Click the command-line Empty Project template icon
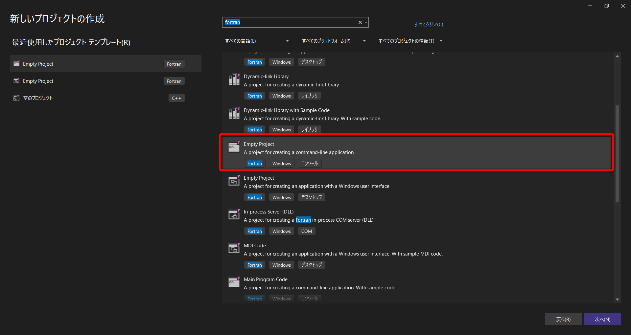This screenshot has height=335, width=631. pyautogui.click(x=234, y=147)
